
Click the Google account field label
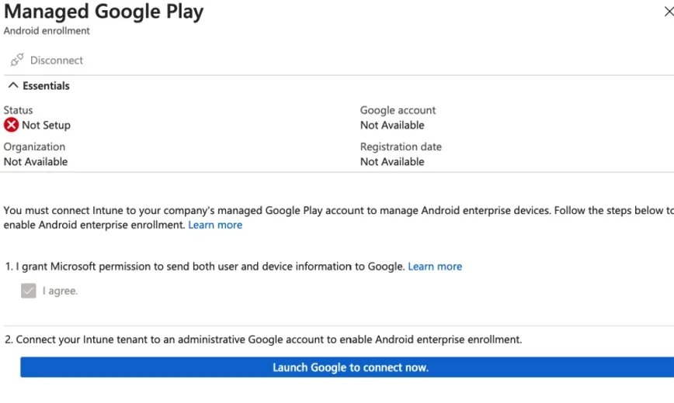tap(398, 110)
